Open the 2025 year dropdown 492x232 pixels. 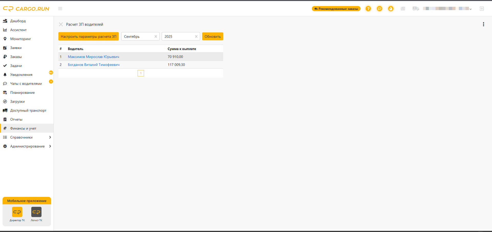pos(181,37)
